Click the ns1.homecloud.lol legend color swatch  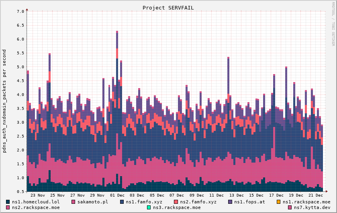point(8,202)
